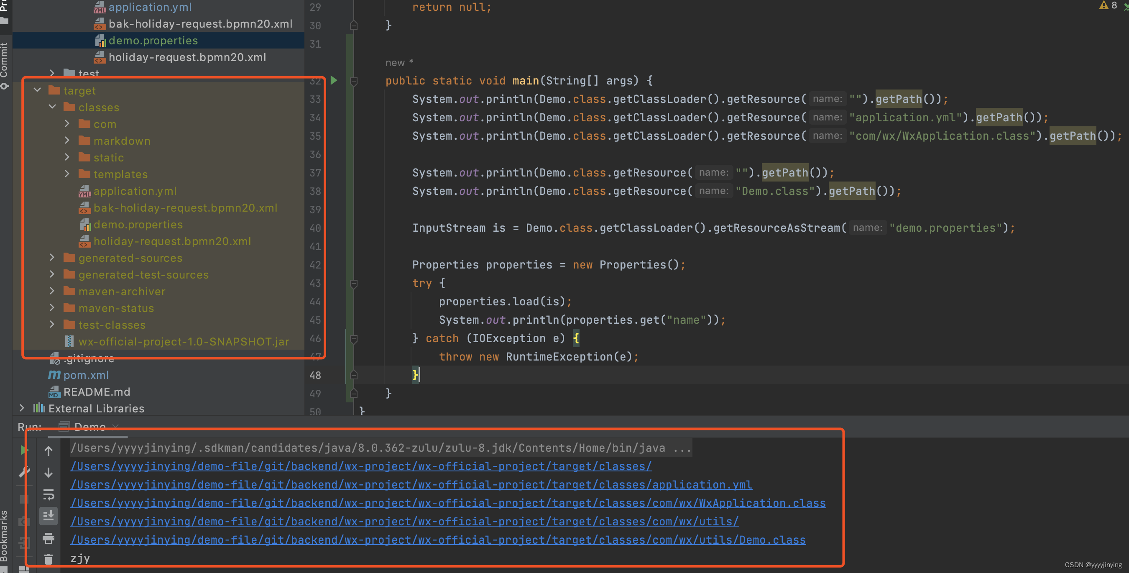Select the Run tab at bottom panel
The image size is (1129, 573).
click(26, 427)
